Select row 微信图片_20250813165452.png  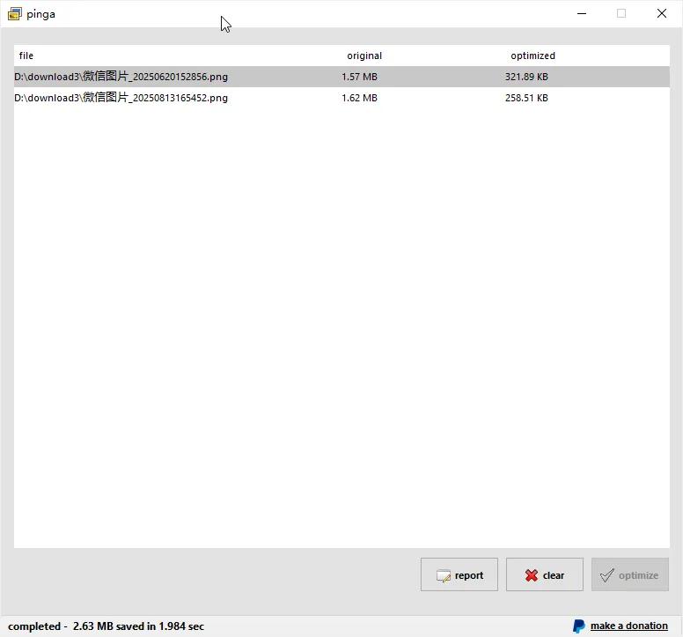click(341, 98)
